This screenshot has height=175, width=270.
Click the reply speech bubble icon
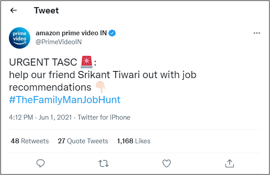pyautogui.click(x=41, y=163)
